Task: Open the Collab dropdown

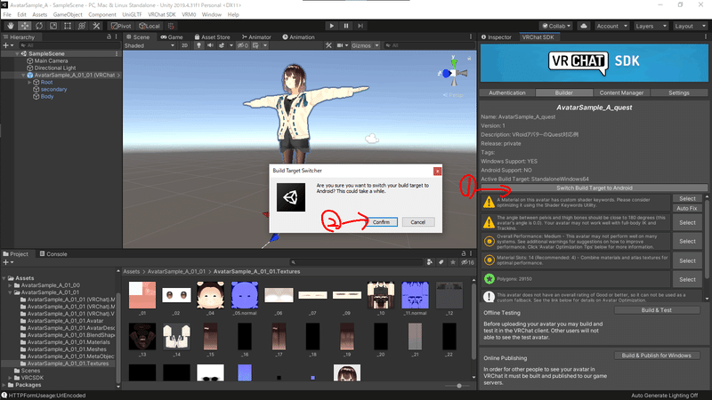Action: (556, 26)
